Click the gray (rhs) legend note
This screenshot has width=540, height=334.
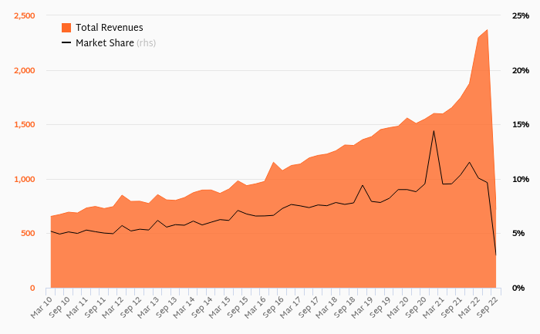pos(146,43)
